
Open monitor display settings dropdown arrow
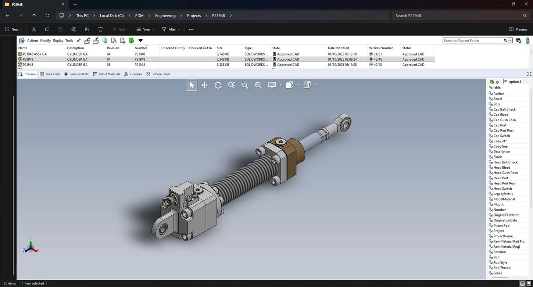click(x=280, y=85)
